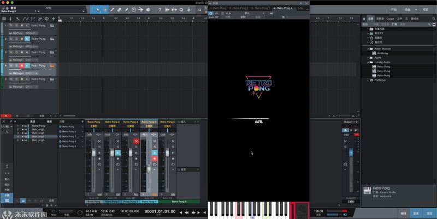This screenshot has height=219, width=437.
Task: Switch to the 2 - Retro Pong 2 tab
Action: pos(239,8)
